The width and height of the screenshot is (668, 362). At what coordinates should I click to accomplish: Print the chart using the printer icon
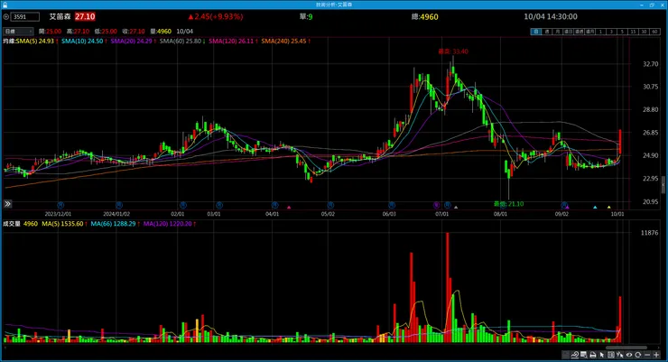[x=593, y=355]
